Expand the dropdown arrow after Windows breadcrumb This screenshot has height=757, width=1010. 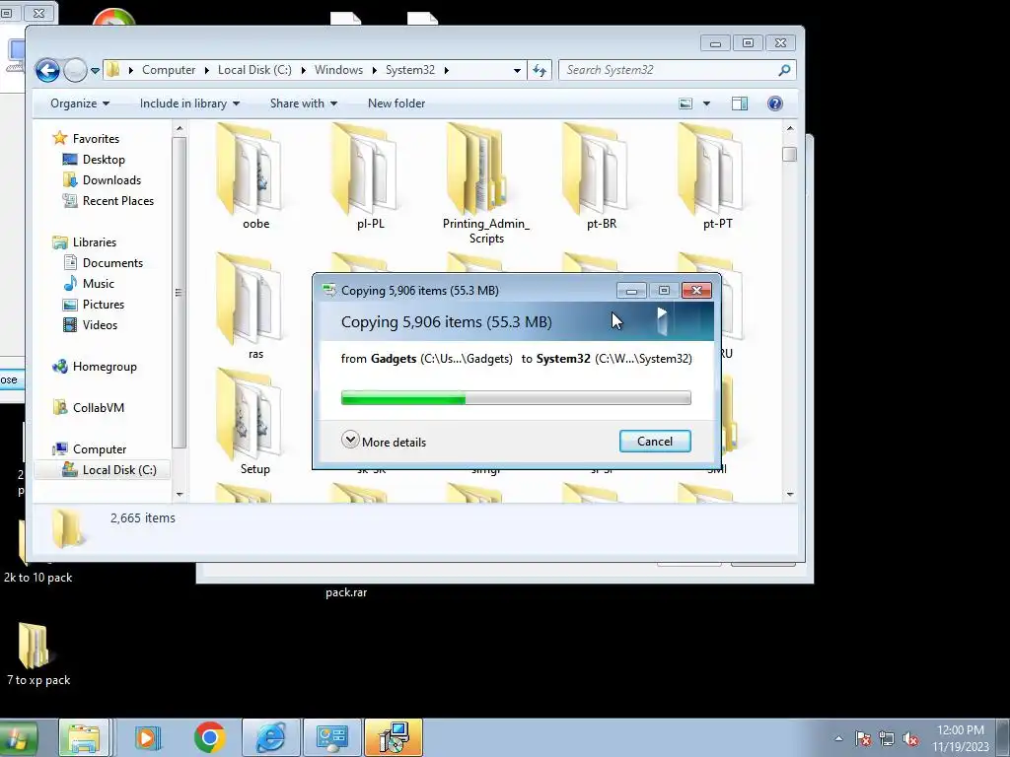pyautogui.click(x=374, y=70)
